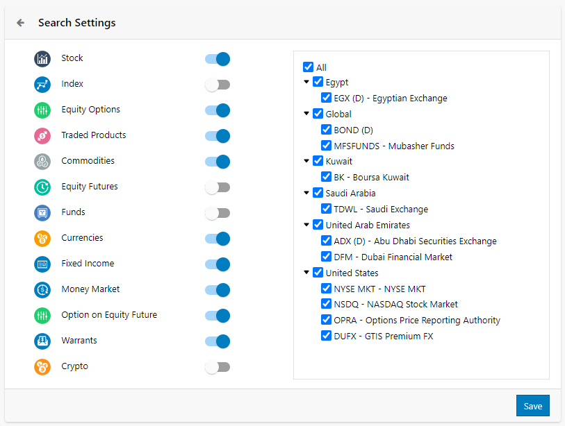
Task: Collapse the Egypt tree node
Action: coord(306,82)
